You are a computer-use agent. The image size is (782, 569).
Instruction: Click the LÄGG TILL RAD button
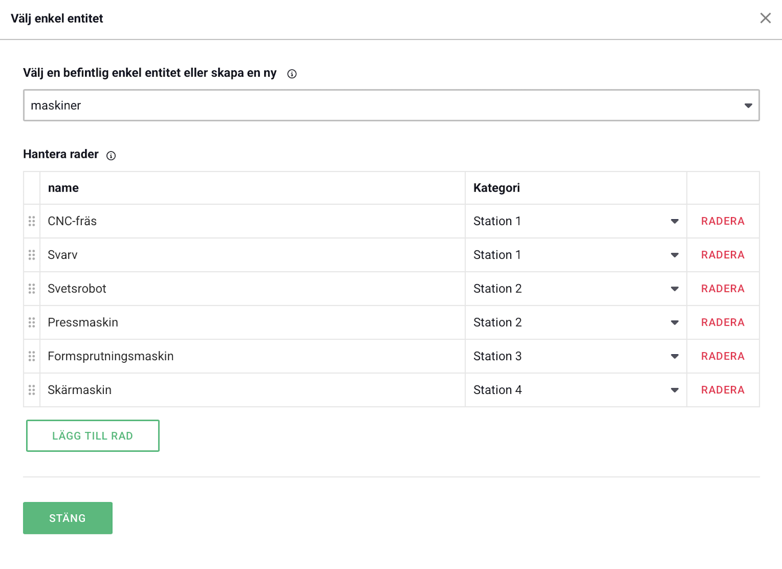tap(93, 436)
